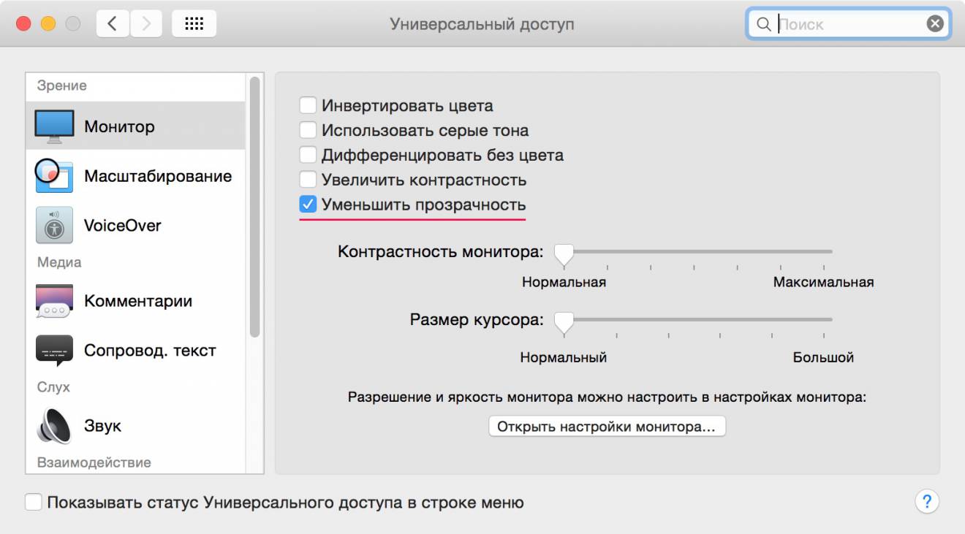The image size is (965, 534).
Task: Uncheck Уменьшить прозрачность checkbox
Action: point(308,205)
